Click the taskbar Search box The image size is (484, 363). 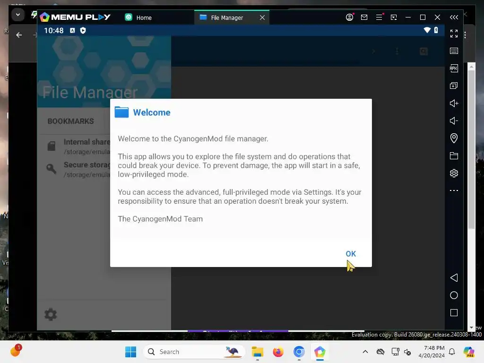click(194, 352)
